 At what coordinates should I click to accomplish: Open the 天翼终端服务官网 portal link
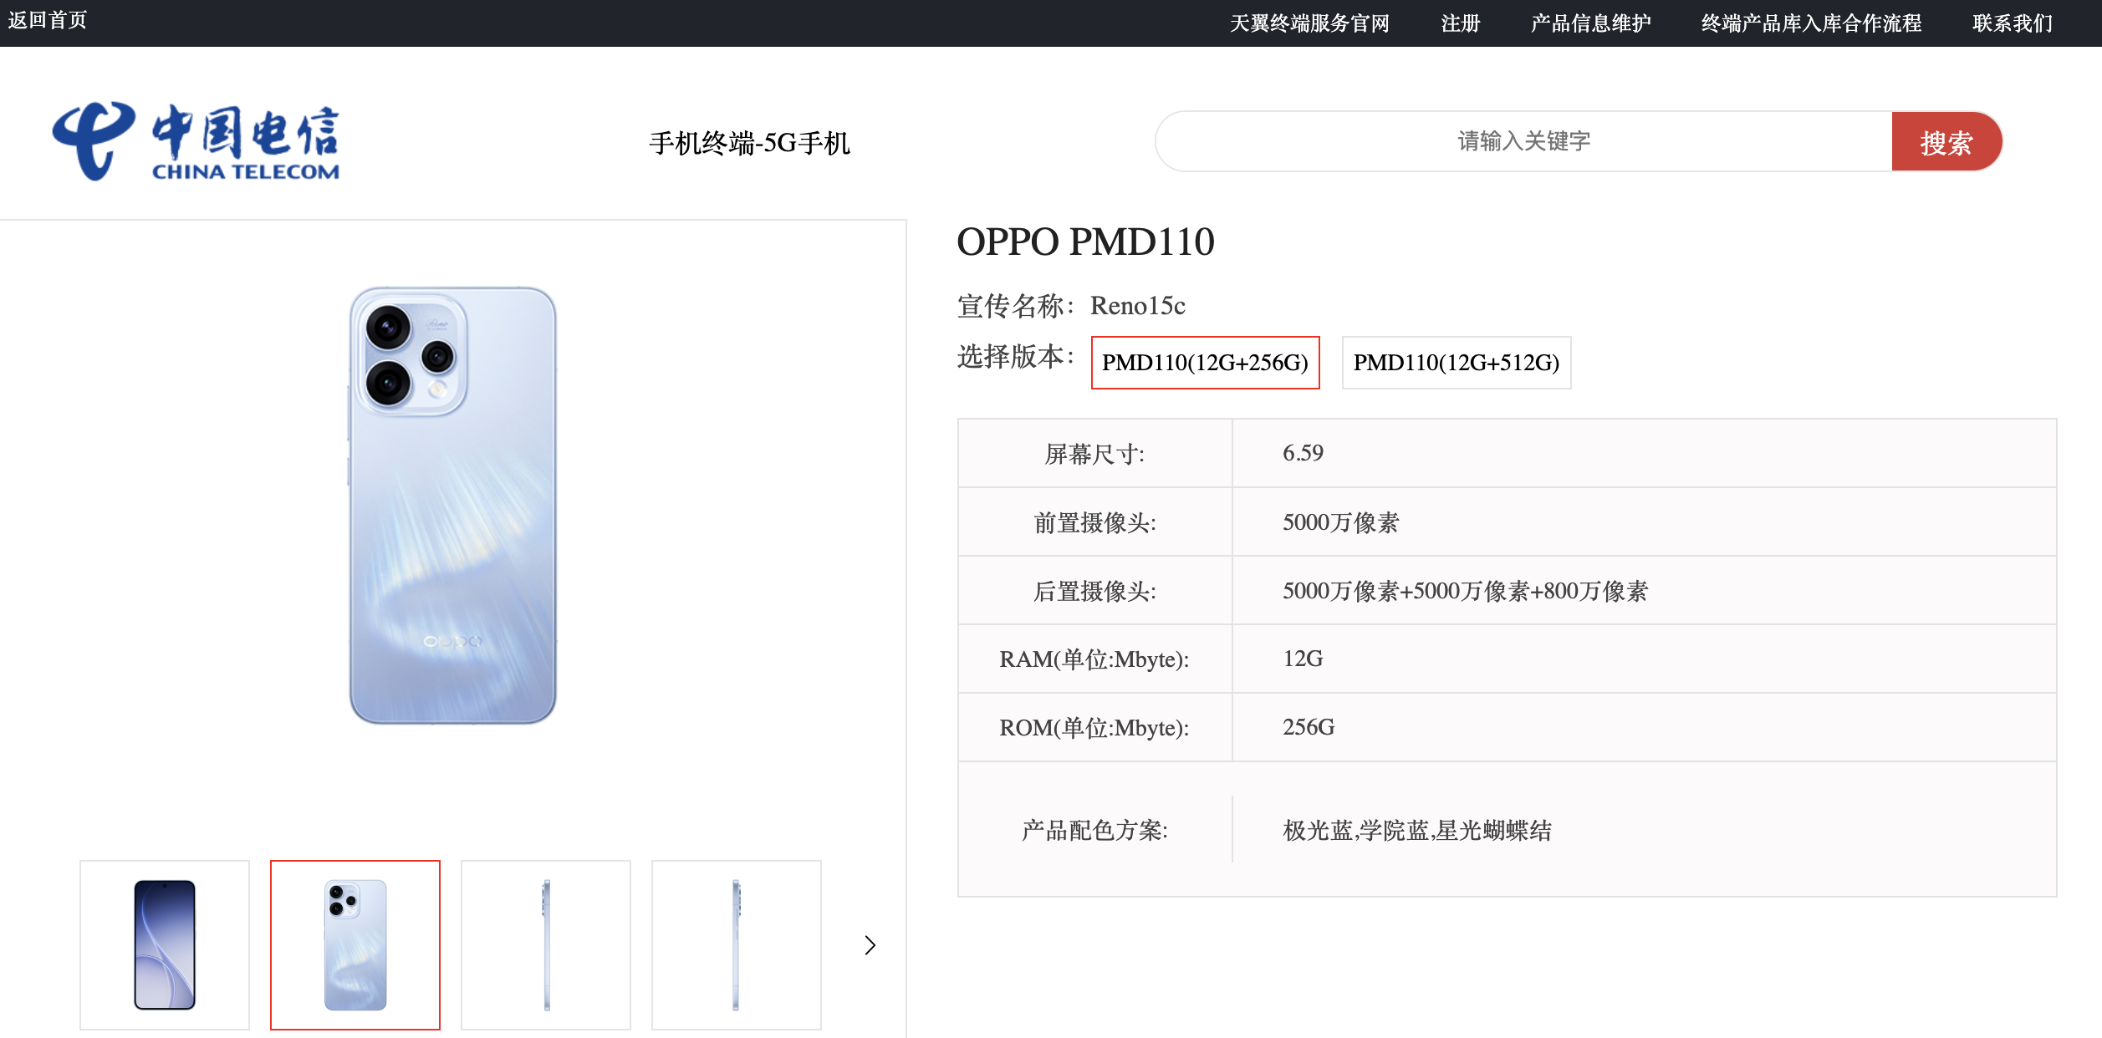tap(1309, 23)
